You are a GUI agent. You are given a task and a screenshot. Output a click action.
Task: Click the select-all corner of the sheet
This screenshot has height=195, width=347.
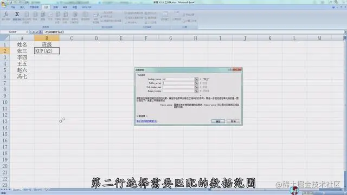point(5,38)
